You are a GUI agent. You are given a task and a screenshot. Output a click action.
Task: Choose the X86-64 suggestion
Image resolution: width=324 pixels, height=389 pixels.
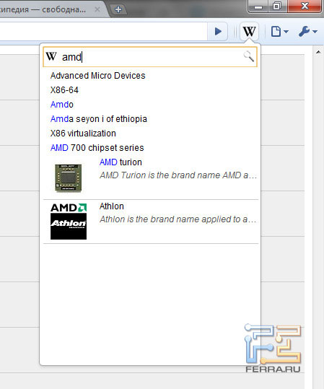[x=64, y=90]
